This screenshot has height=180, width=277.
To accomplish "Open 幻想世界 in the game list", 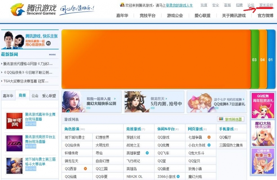I will point(102,138).
